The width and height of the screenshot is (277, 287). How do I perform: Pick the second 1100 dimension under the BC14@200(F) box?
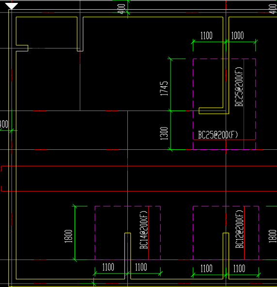[x=141, y=267]
